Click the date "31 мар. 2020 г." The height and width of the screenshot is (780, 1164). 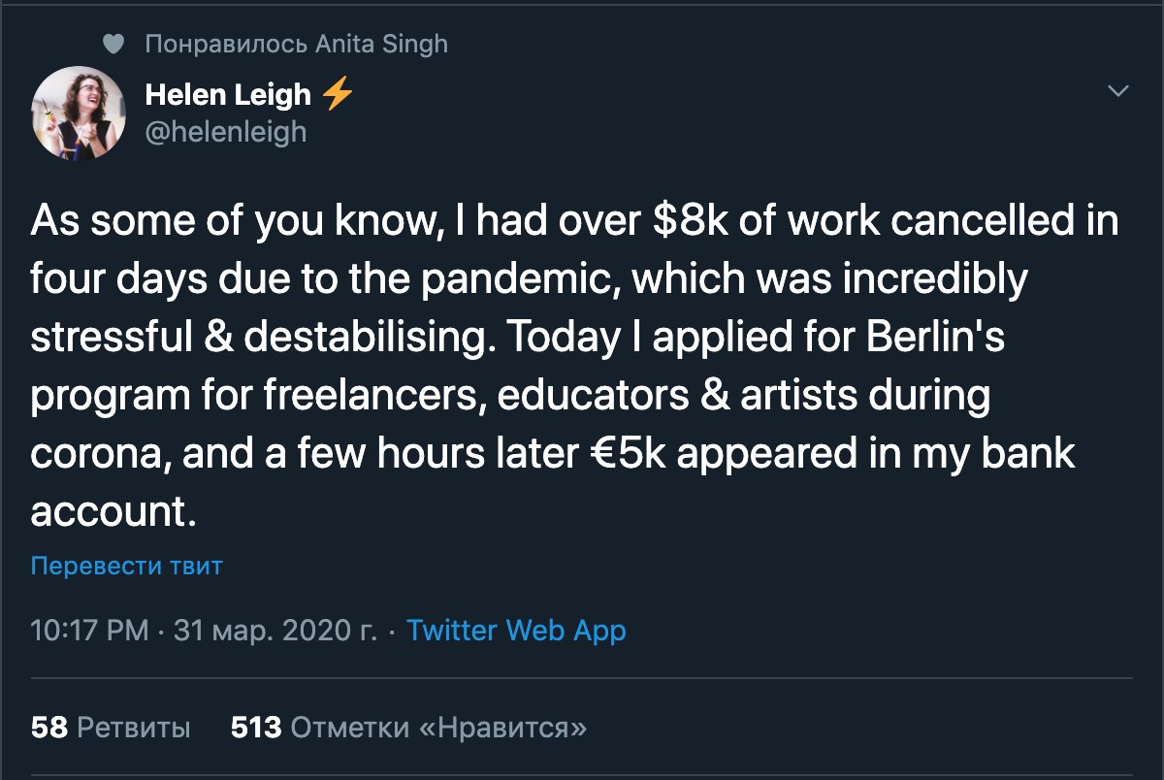click(x=274, y=631)
